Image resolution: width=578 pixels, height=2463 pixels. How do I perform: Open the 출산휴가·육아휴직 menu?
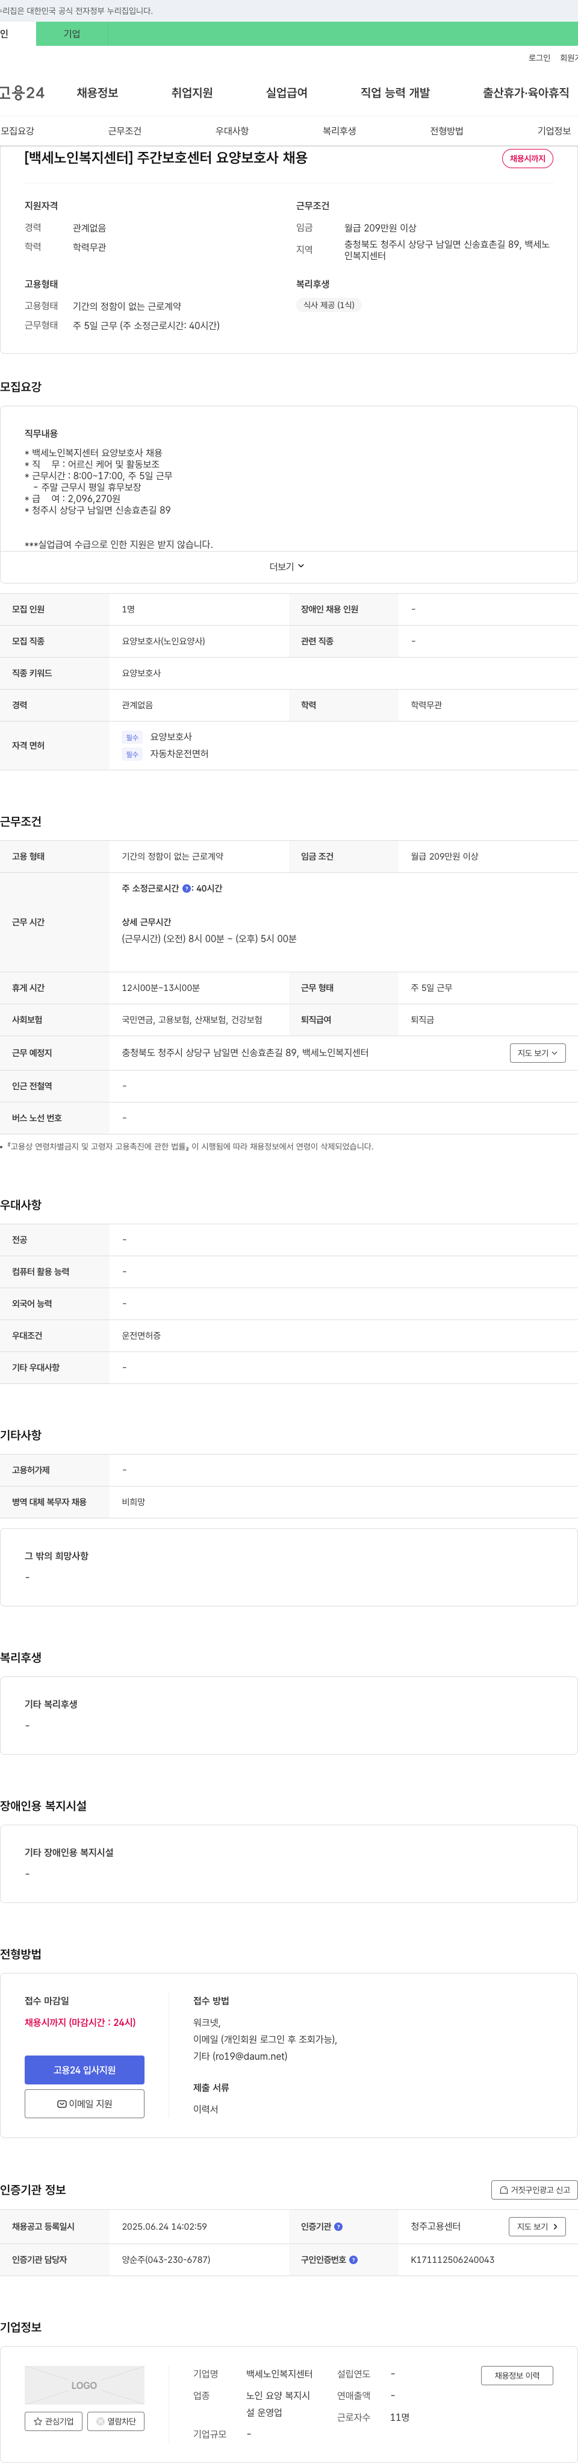click(526, 93)
